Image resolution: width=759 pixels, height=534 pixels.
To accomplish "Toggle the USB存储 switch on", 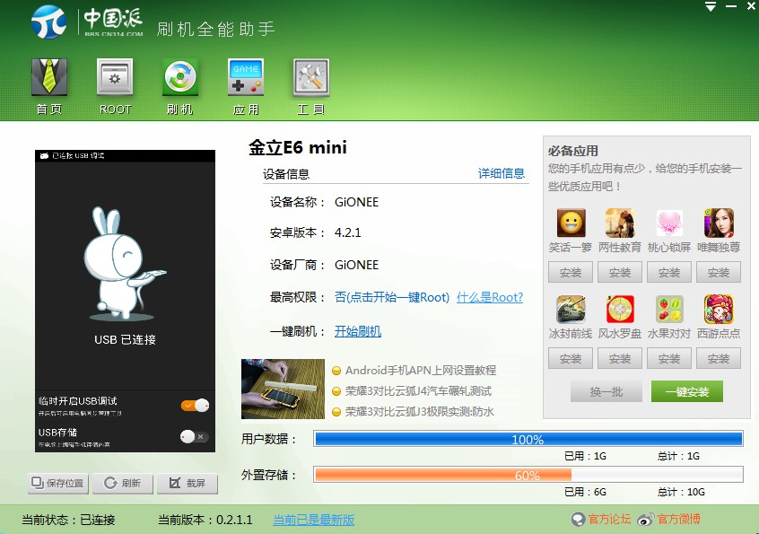I will pos(195,437).
